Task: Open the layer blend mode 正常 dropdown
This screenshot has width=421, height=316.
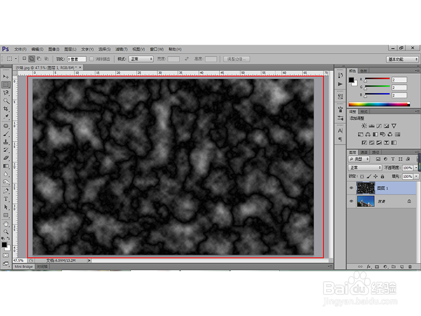Action: [365, 167]
